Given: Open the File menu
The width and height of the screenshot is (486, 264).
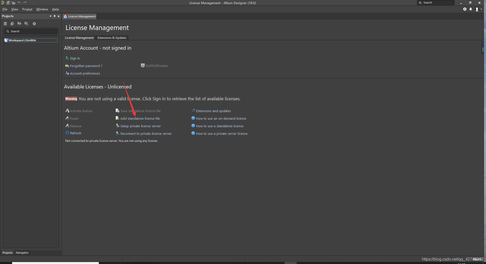Looking at the screenshot, I should click(5, 9).
